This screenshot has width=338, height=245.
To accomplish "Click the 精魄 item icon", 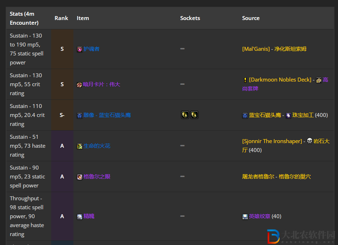I will (x=79, y=217).
